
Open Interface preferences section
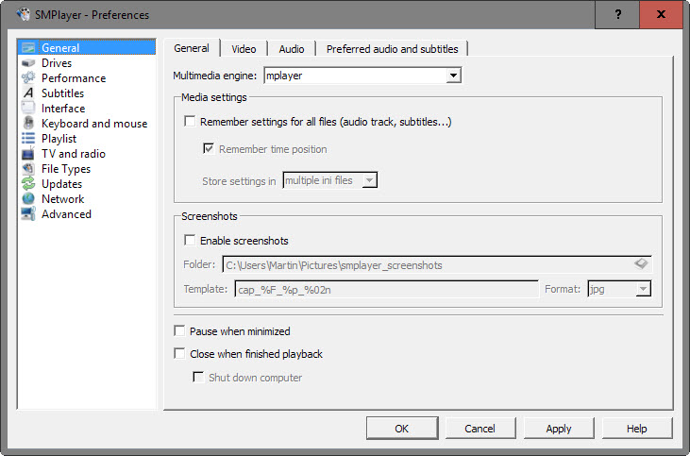coord(63,108)
